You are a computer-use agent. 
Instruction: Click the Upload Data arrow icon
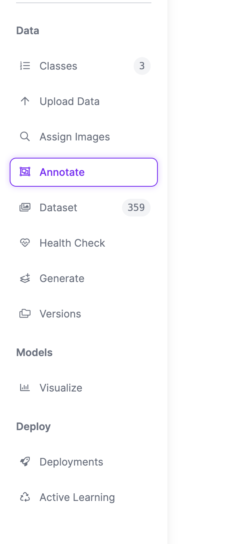pos(25,101)
